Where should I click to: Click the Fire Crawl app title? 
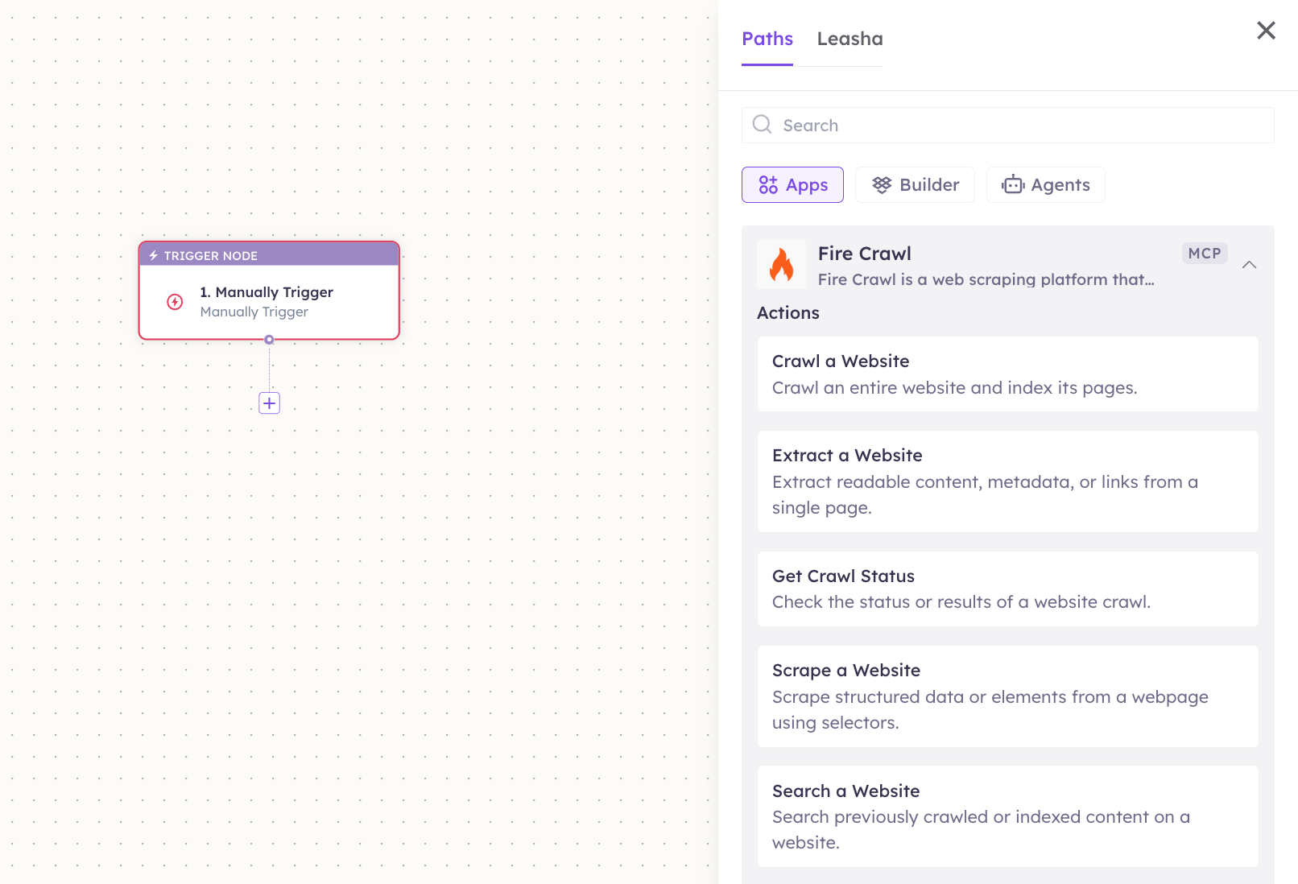(864, 254)
